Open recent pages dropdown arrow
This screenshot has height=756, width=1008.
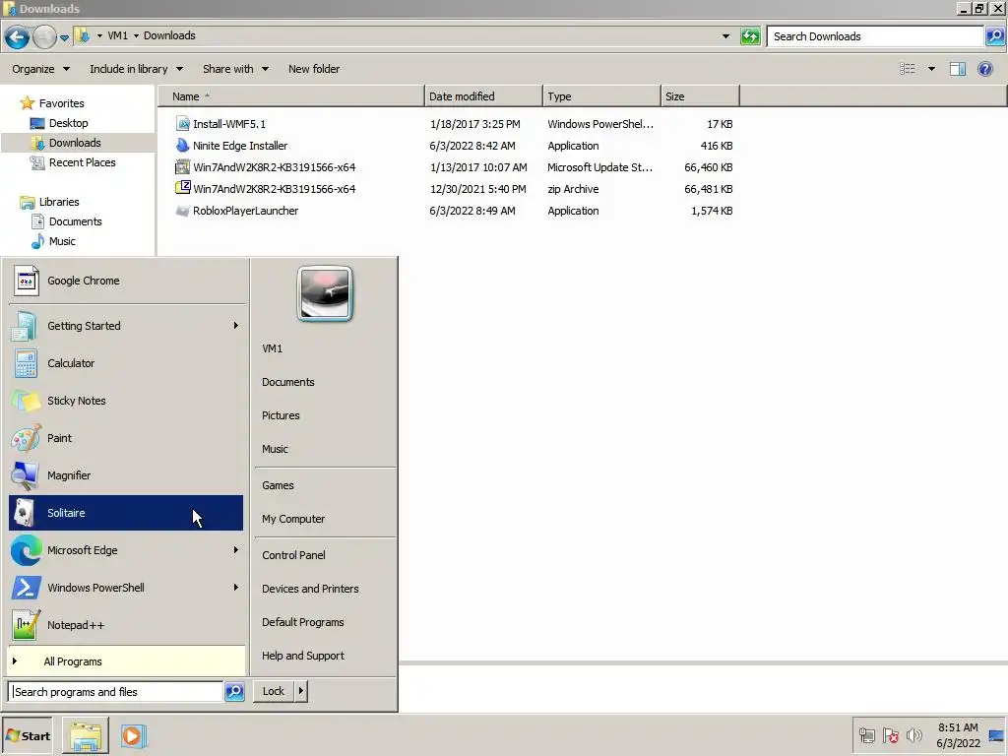coord(64,37)
